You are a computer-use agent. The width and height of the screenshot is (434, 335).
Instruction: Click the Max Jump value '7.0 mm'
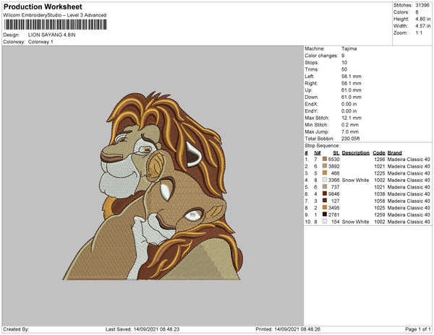(350, 131)
